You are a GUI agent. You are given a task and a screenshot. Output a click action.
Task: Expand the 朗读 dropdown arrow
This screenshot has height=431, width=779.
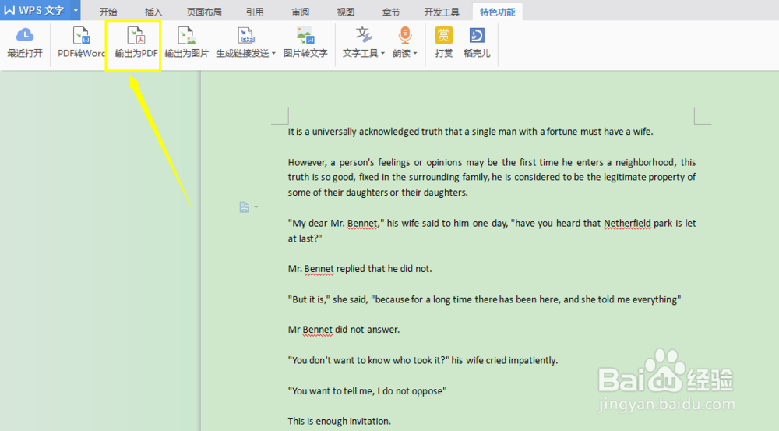tap(415, 53)
